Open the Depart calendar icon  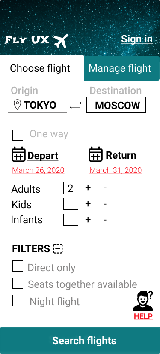18,154
